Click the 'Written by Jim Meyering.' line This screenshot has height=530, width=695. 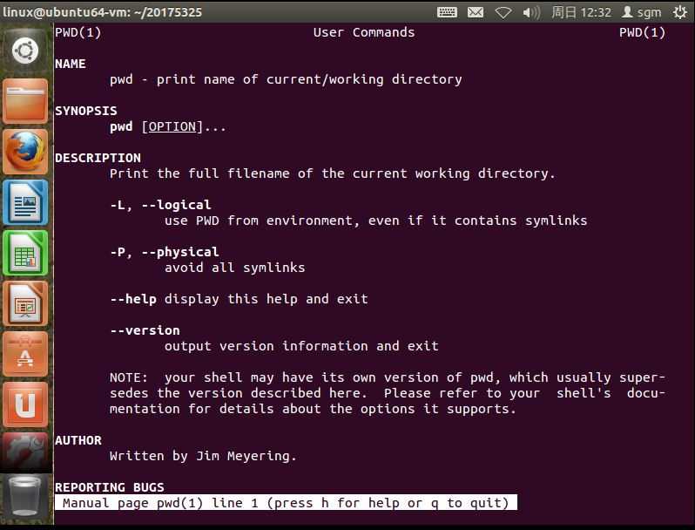point(203,456)
